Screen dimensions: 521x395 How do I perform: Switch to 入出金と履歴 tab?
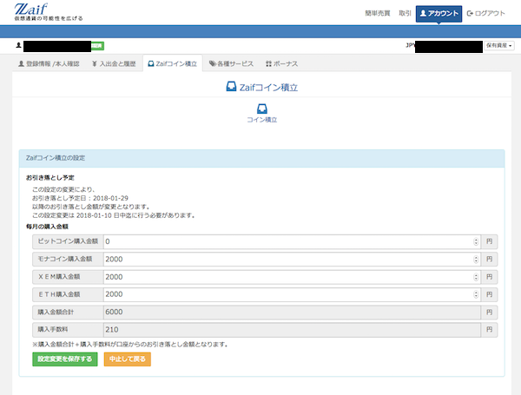click(114, 63)
